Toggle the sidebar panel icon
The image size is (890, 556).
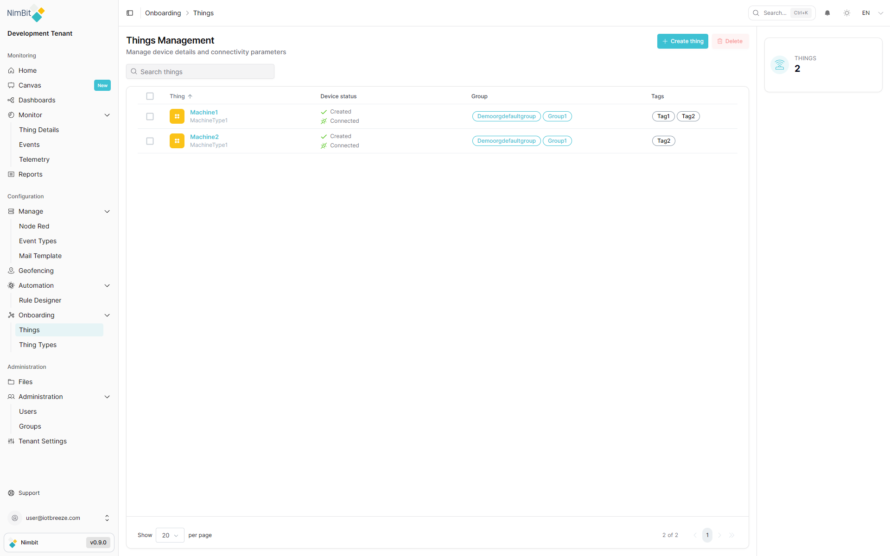point(130,13)
